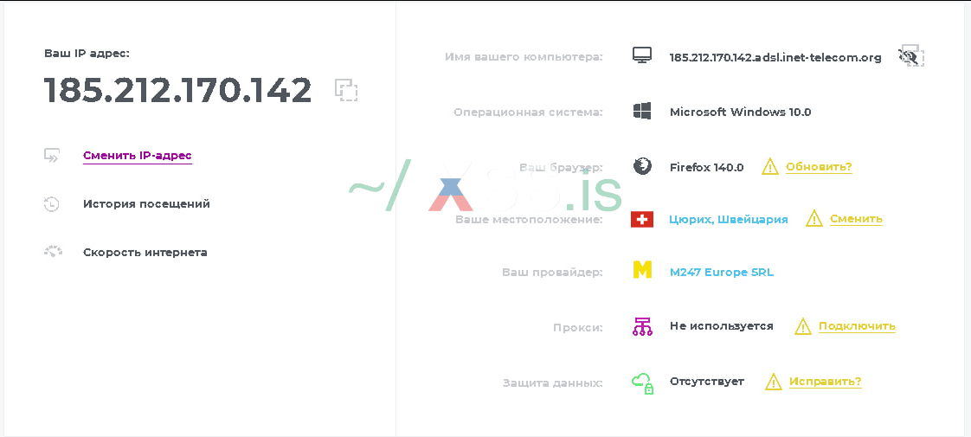Click the large IP address 185.212.170.142
This screenshot has width=971, height=437.
[177, 91]
